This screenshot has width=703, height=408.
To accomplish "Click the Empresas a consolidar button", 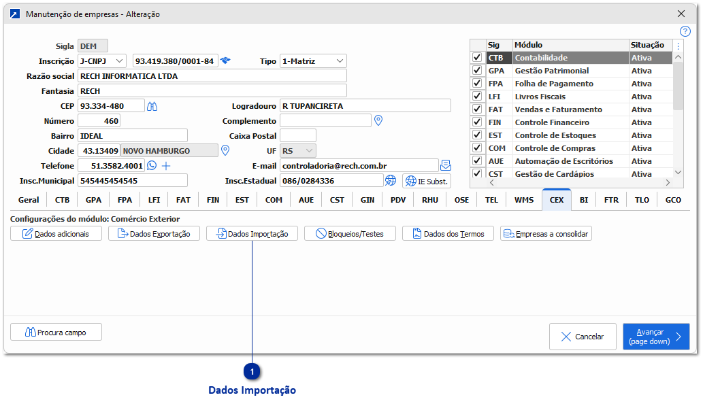I will (x=546, y=234).
